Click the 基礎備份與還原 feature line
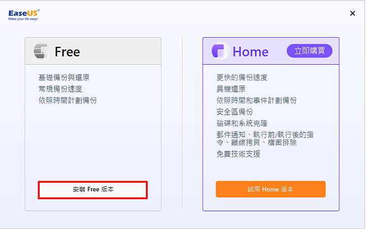This screenshot has width=366, height=229. click(x=64, y=77)
